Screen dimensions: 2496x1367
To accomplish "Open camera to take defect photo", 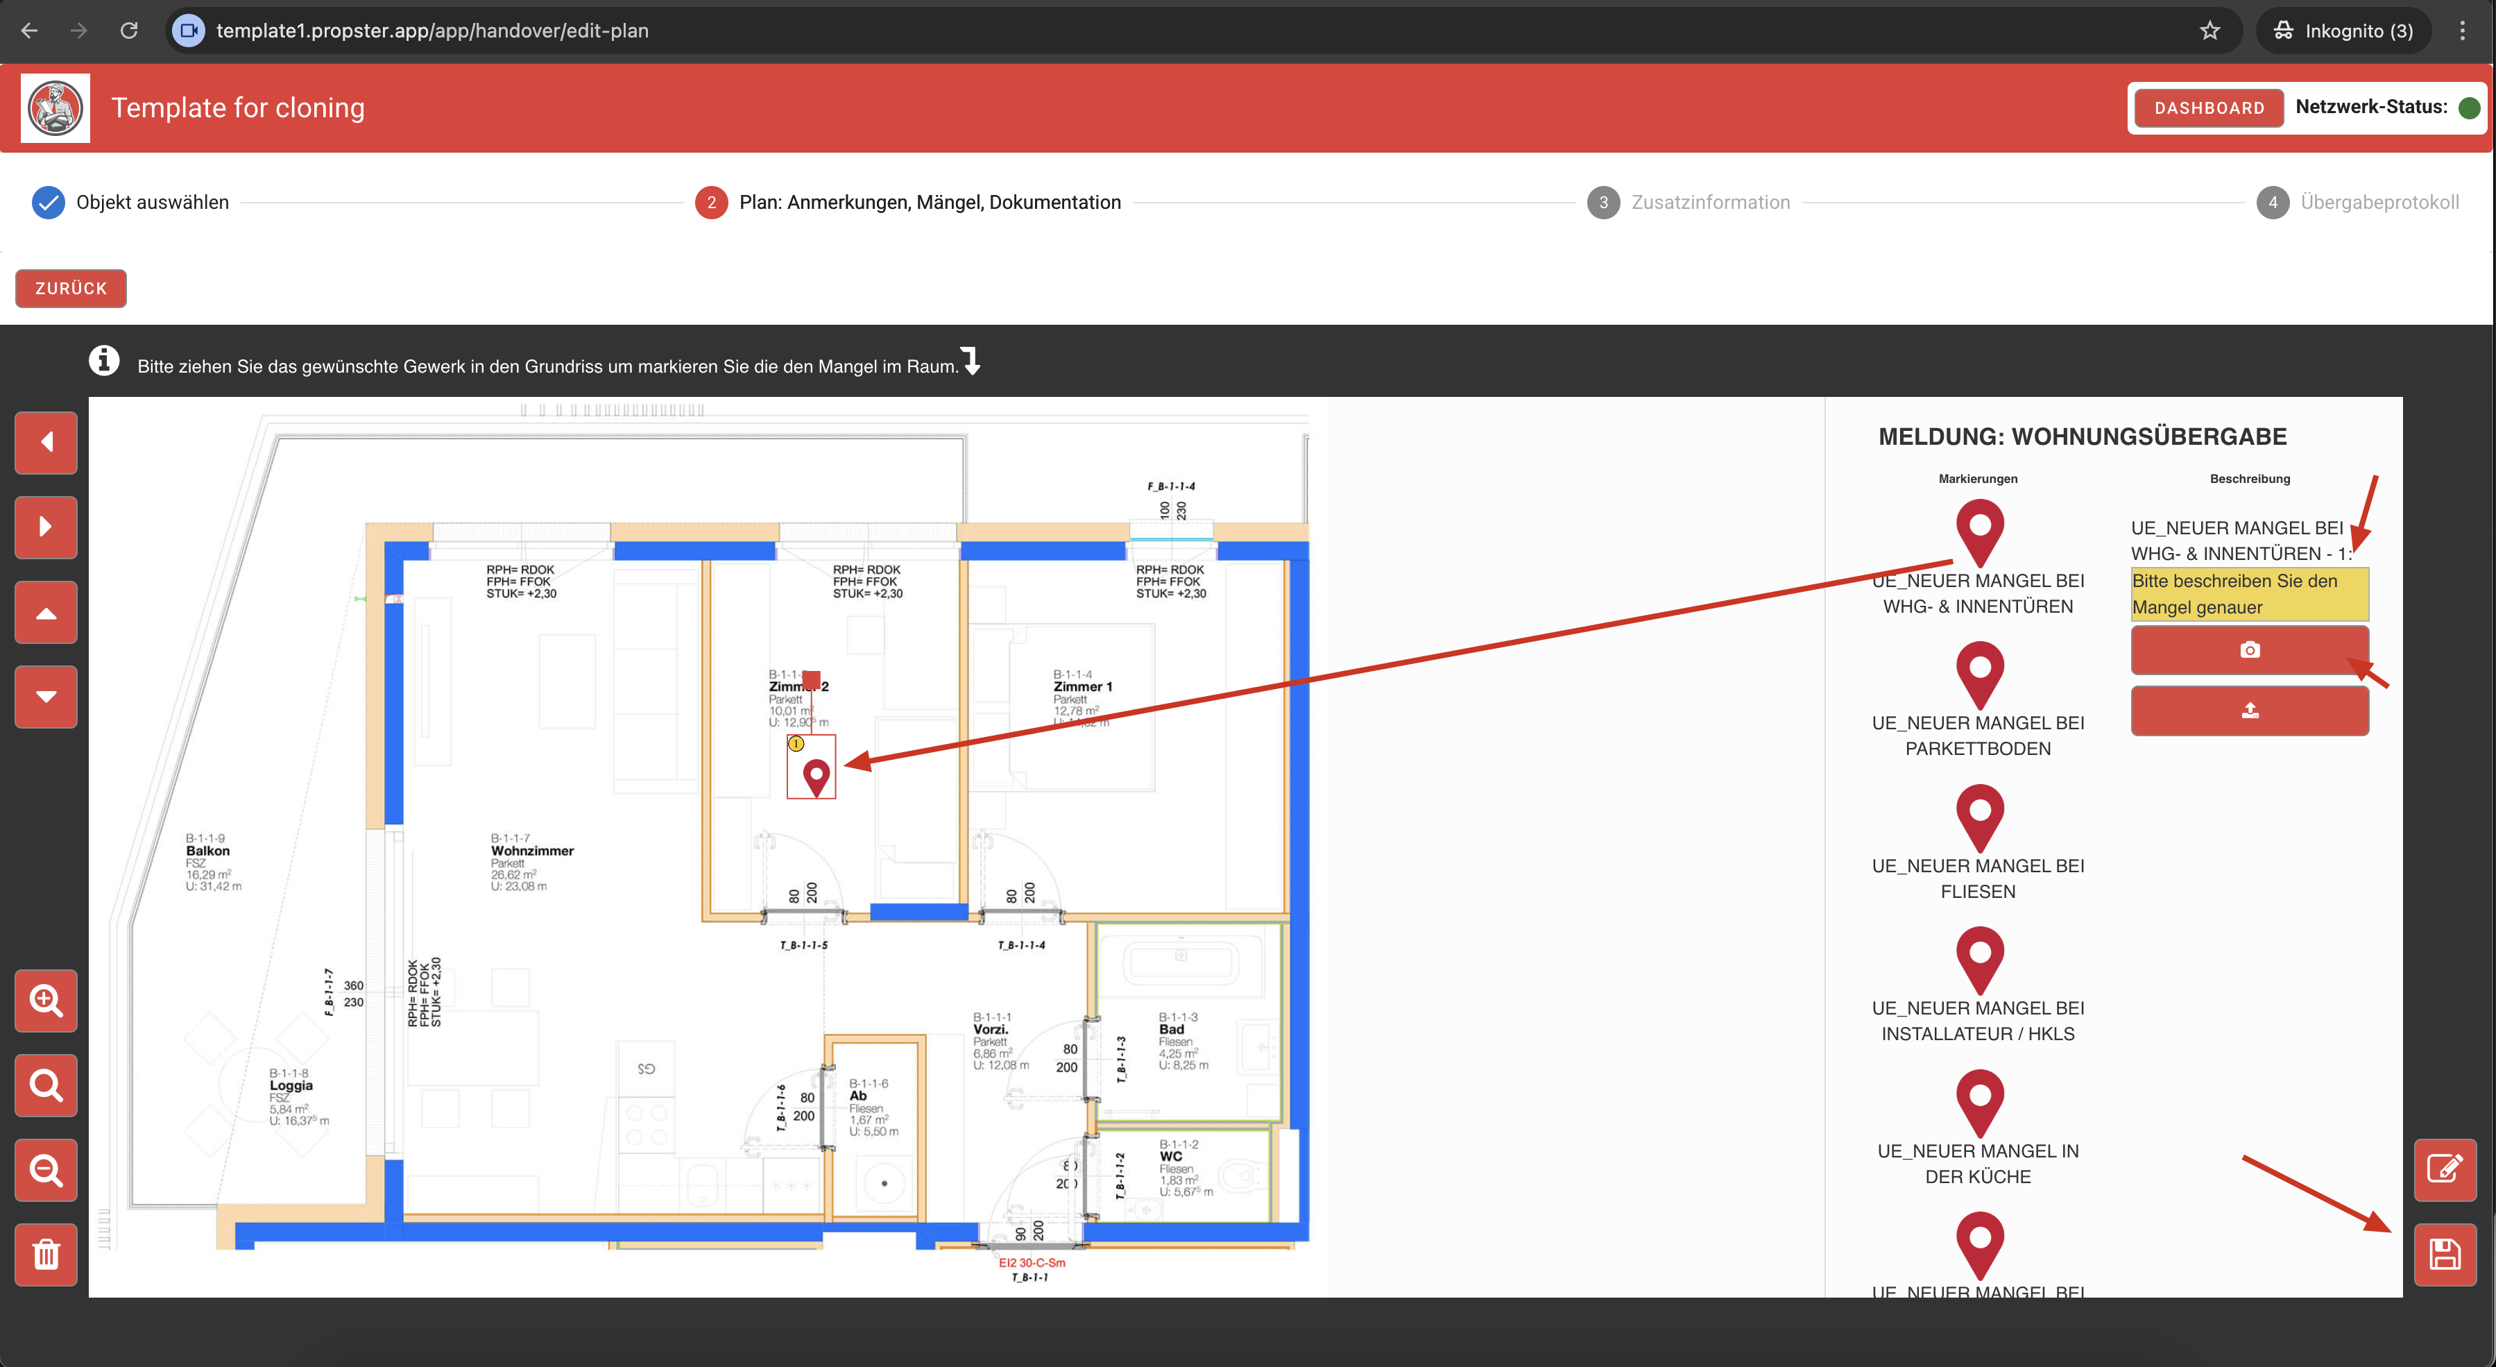I will coord(2249,649).
